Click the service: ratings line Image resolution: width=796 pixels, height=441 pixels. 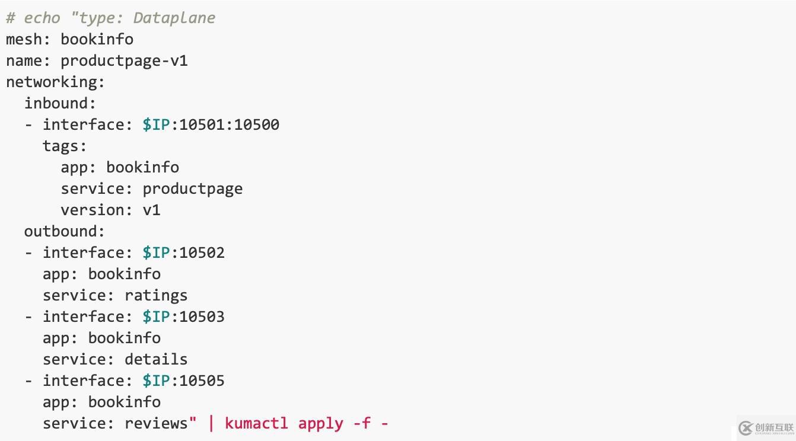(x=115, y=295)
